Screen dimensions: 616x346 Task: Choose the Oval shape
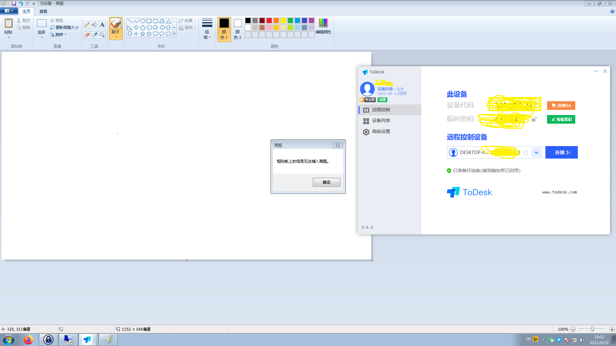coord(143,21)
